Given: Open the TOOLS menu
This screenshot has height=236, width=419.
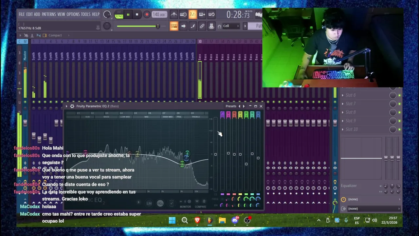Looking at the screenshot, I should (85, 14).
